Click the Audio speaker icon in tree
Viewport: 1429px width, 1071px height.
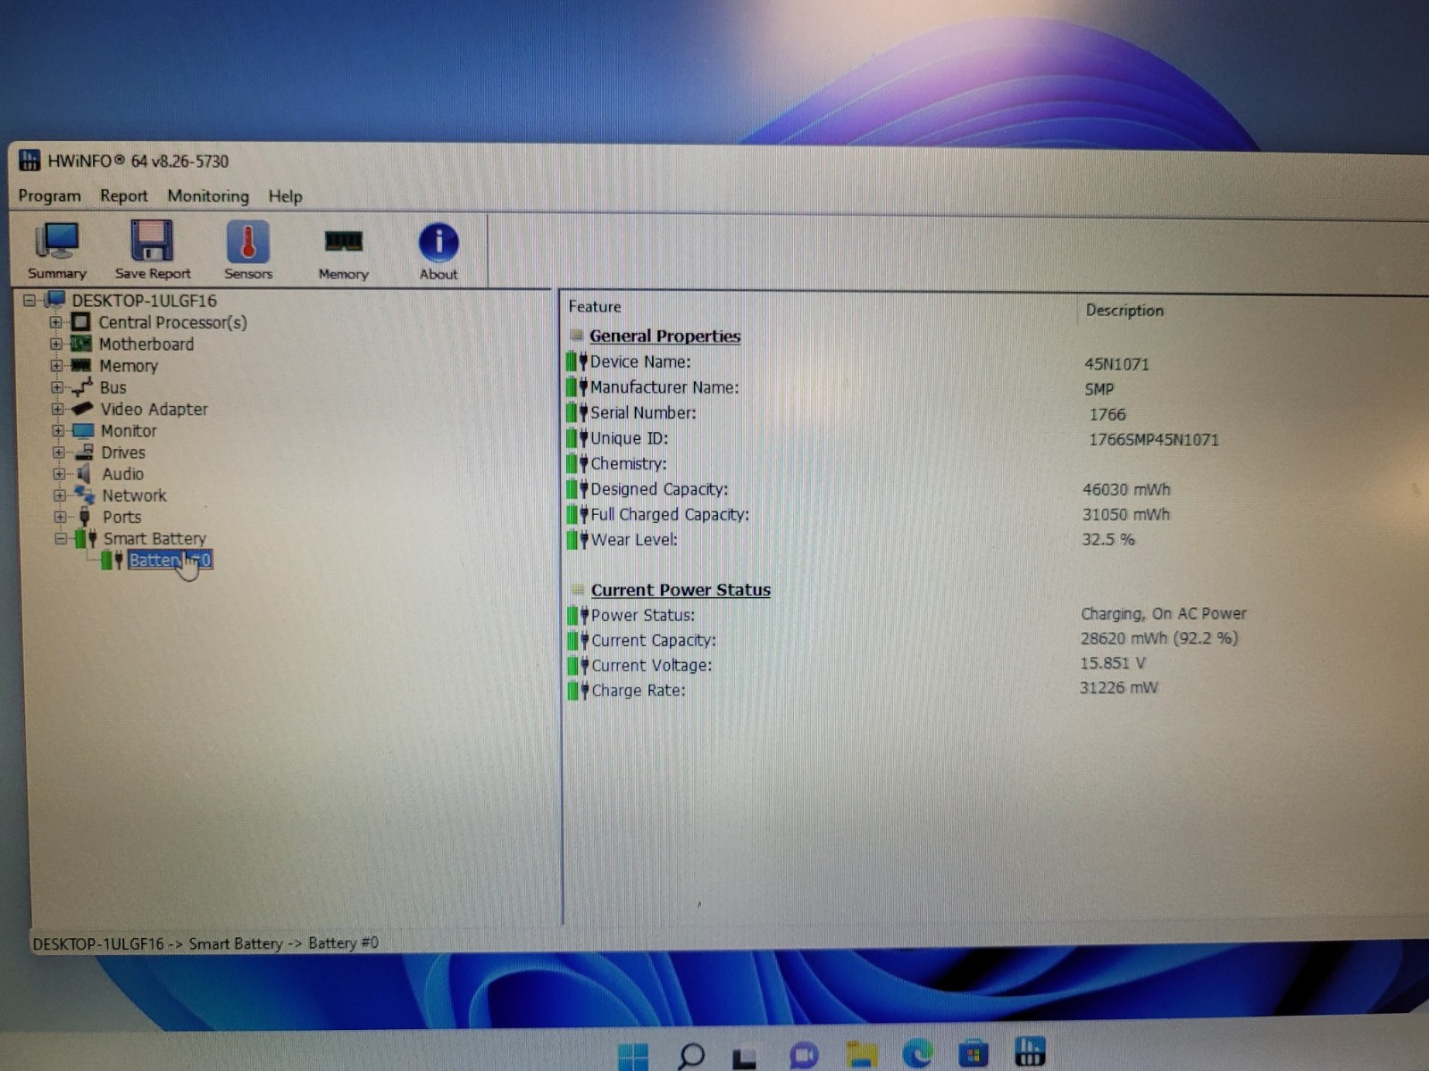tap(84, 473)
